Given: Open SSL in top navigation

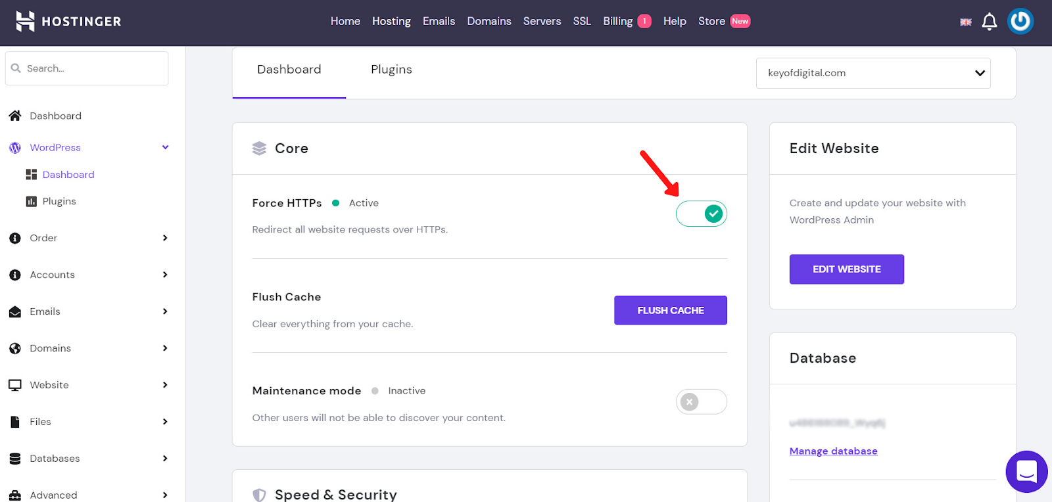Looking at the screenshot, I should click(582, 21).
